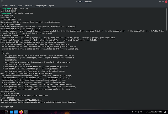This screenshot has height=114, width=168.
Task: Open the network connections tray icon
Action: pyautogui.click(x=138, y=112)
